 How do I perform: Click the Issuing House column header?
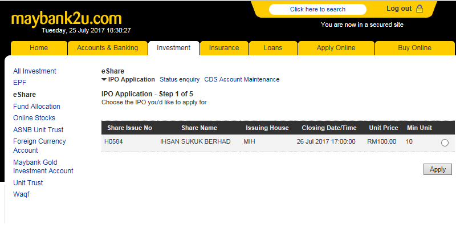[267, 128]
